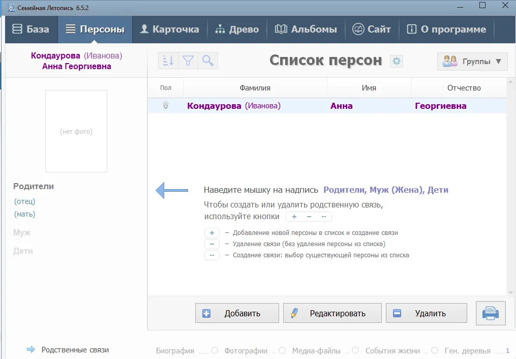Click the print icon

pyautogui.click(x=491, y=313)
